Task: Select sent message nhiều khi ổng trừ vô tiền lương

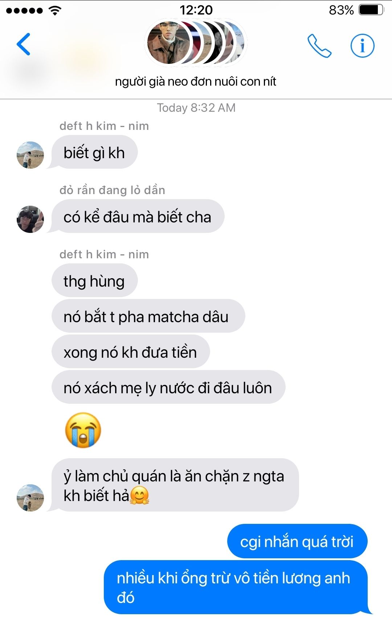Action: pyautogui.click(x=236, y=587)
